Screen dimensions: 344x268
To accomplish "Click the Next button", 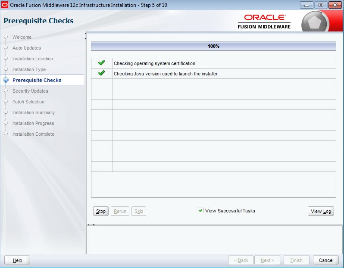I will pos(267,260).
